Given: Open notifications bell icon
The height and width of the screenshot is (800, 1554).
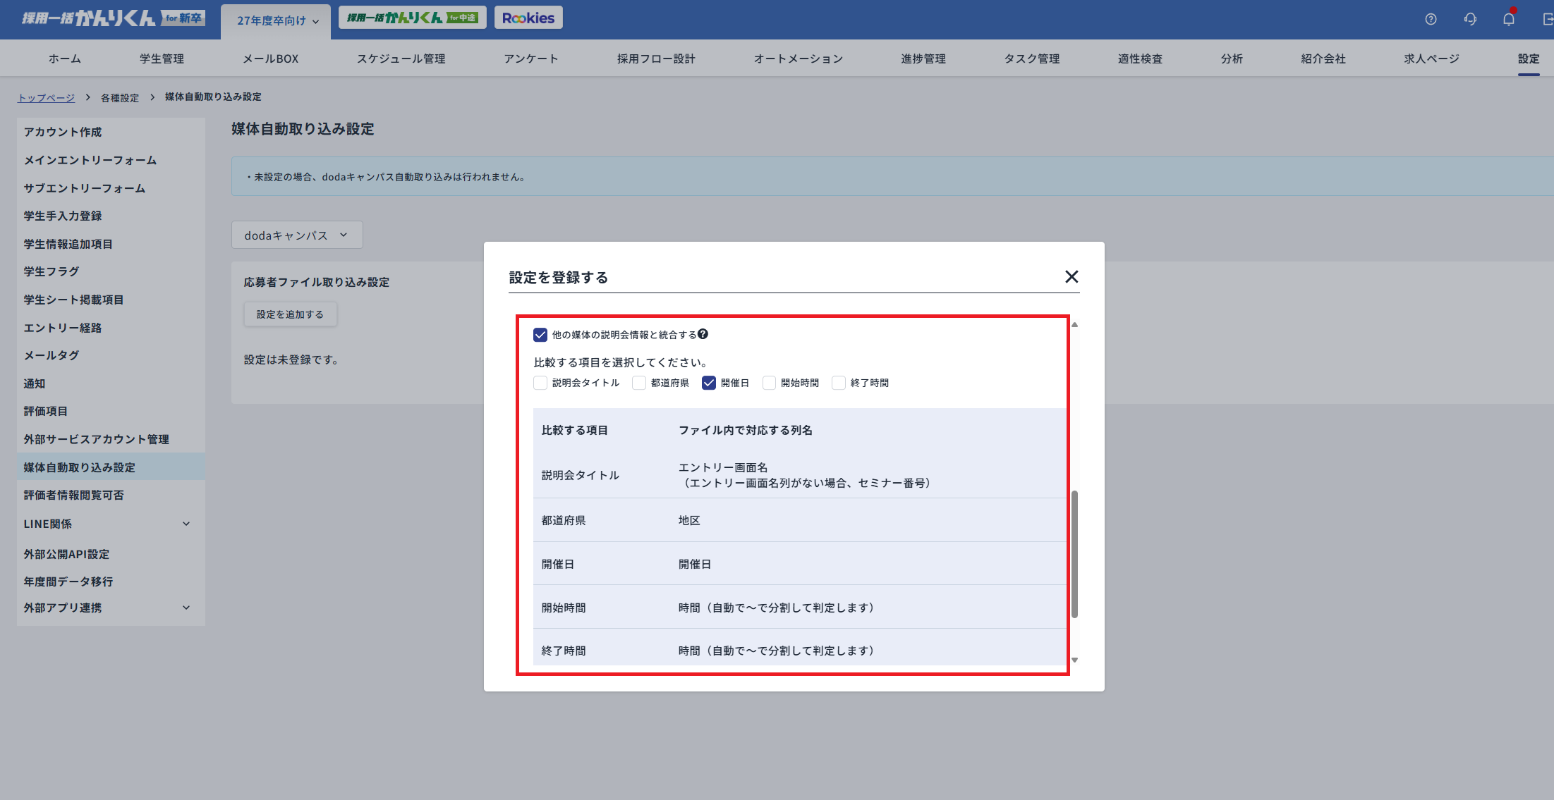Looking at the screenshot, I should pyautogui.click(x=1508, y=19).
